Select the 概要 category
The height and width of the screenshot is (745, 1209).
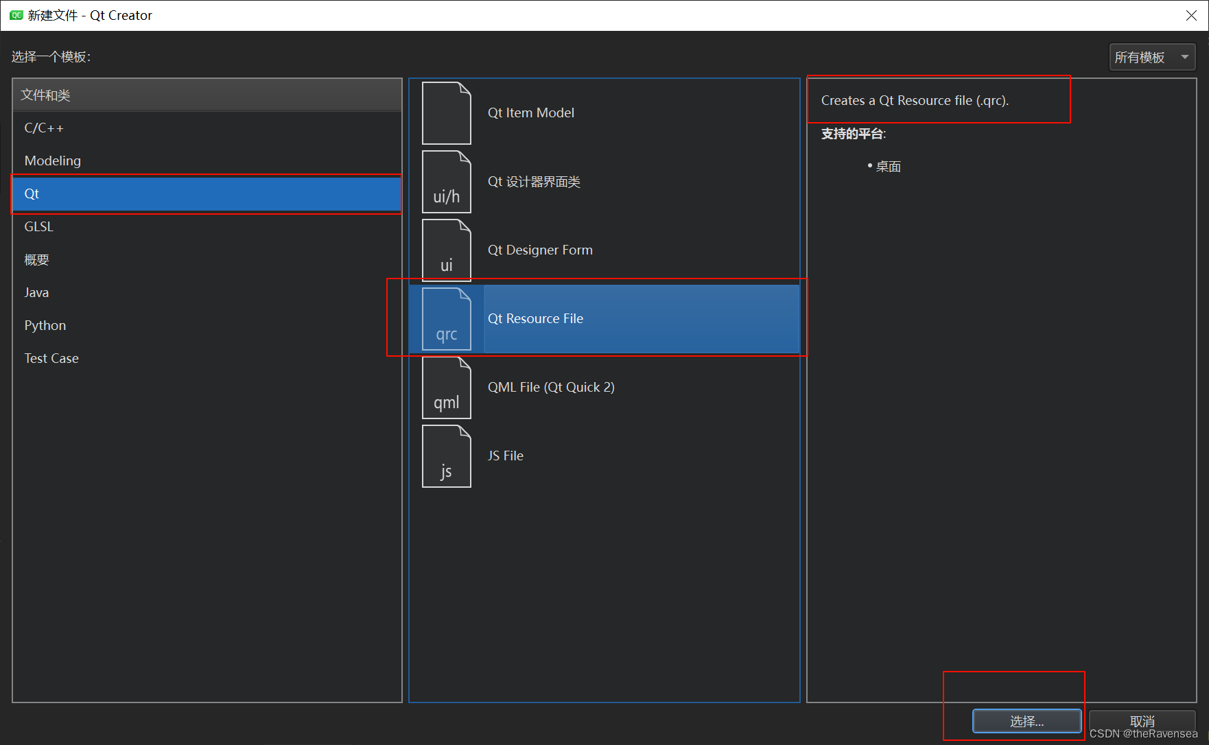(207, 259)
